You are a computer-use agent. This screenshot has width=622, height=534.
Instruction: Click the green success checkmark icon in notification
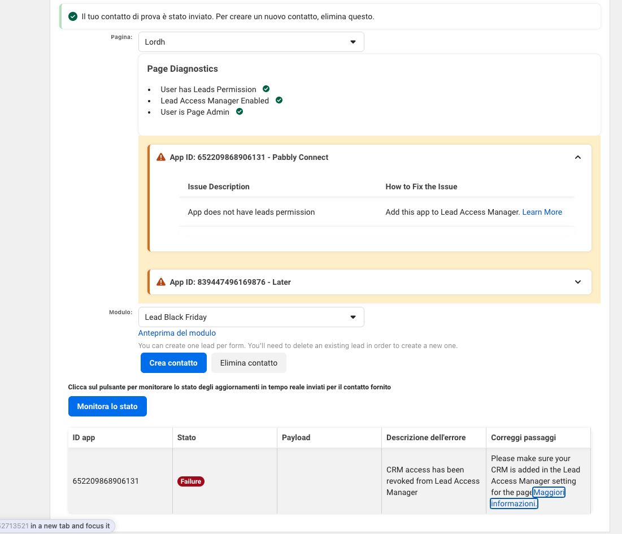click(73, 16)
